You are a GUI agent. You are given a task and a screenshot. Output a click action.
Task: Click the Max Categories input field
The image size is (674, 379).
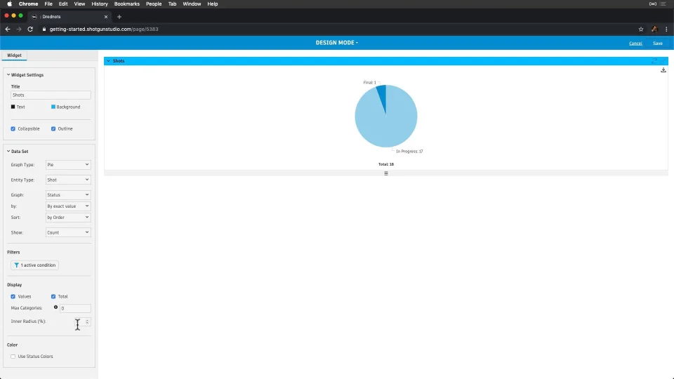pyautogui.click(x=75, y=308)
